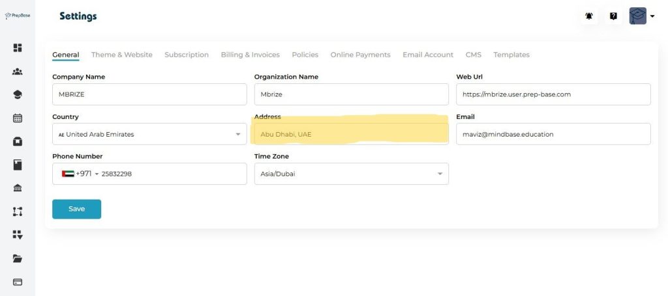Open the calendar icon in sidebar
The image size is (668, 296).
click(x=18, y=118)
